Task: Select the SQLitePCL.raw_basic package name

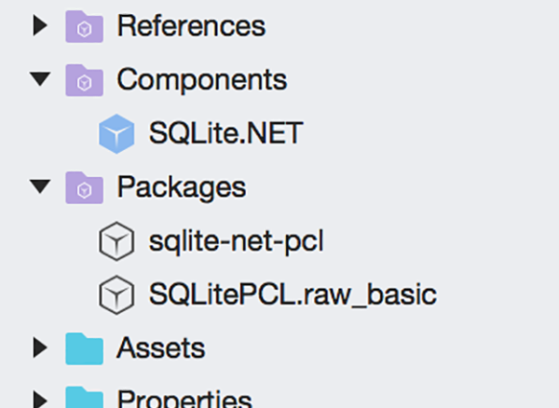Action: [293, 295]
